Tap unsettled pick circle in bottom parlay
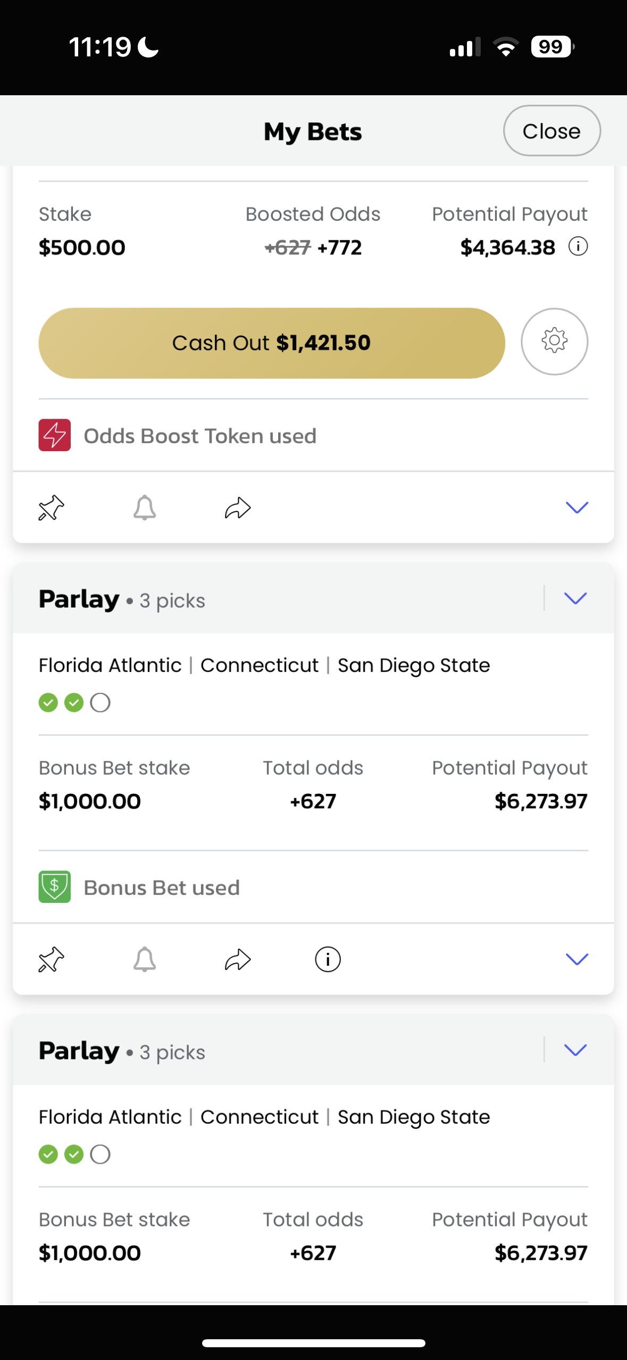The image size is (627, 1360). [x=100, y=1155]
